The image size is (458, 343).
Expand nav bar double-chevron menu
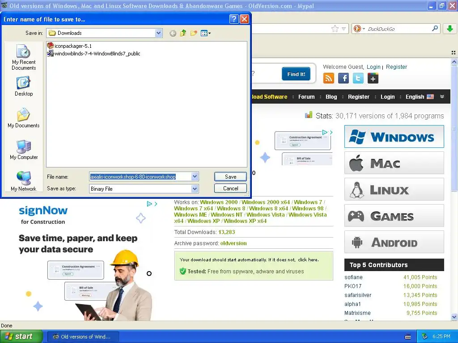point(442,96)
